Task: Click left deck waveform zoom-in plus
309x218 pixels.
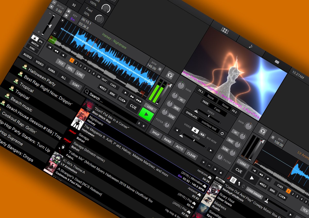Action: pos(62,21)
